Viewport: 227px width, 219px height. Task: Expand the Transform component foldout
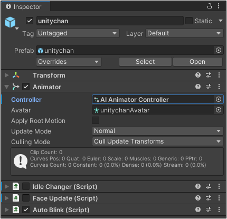click(x=6, y=75)
